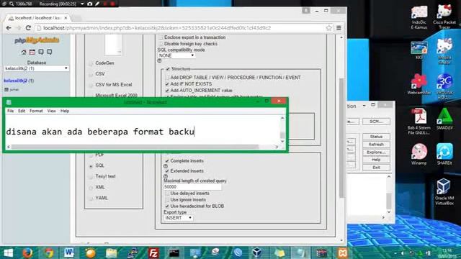
Task: Open the SQL compatibility mode NONE dropdown
Action: point(176,55)
